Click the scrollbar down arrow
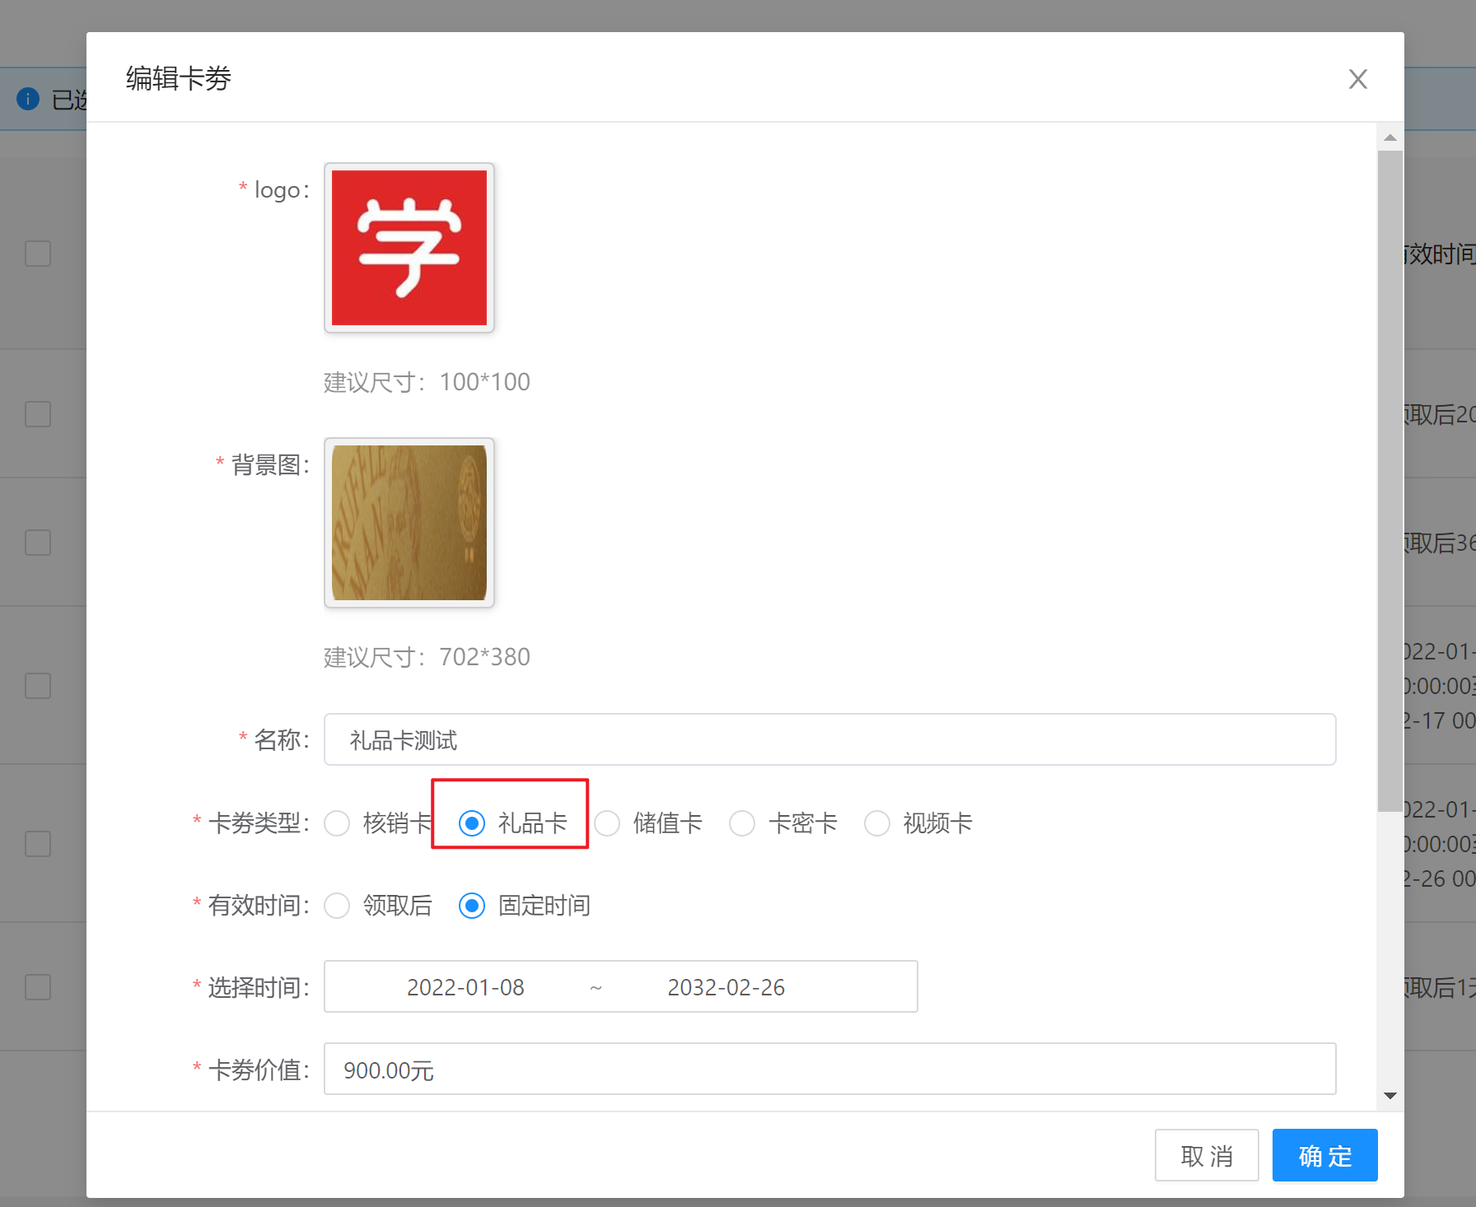Screen dimensions: 1476x1207 1390,1096
